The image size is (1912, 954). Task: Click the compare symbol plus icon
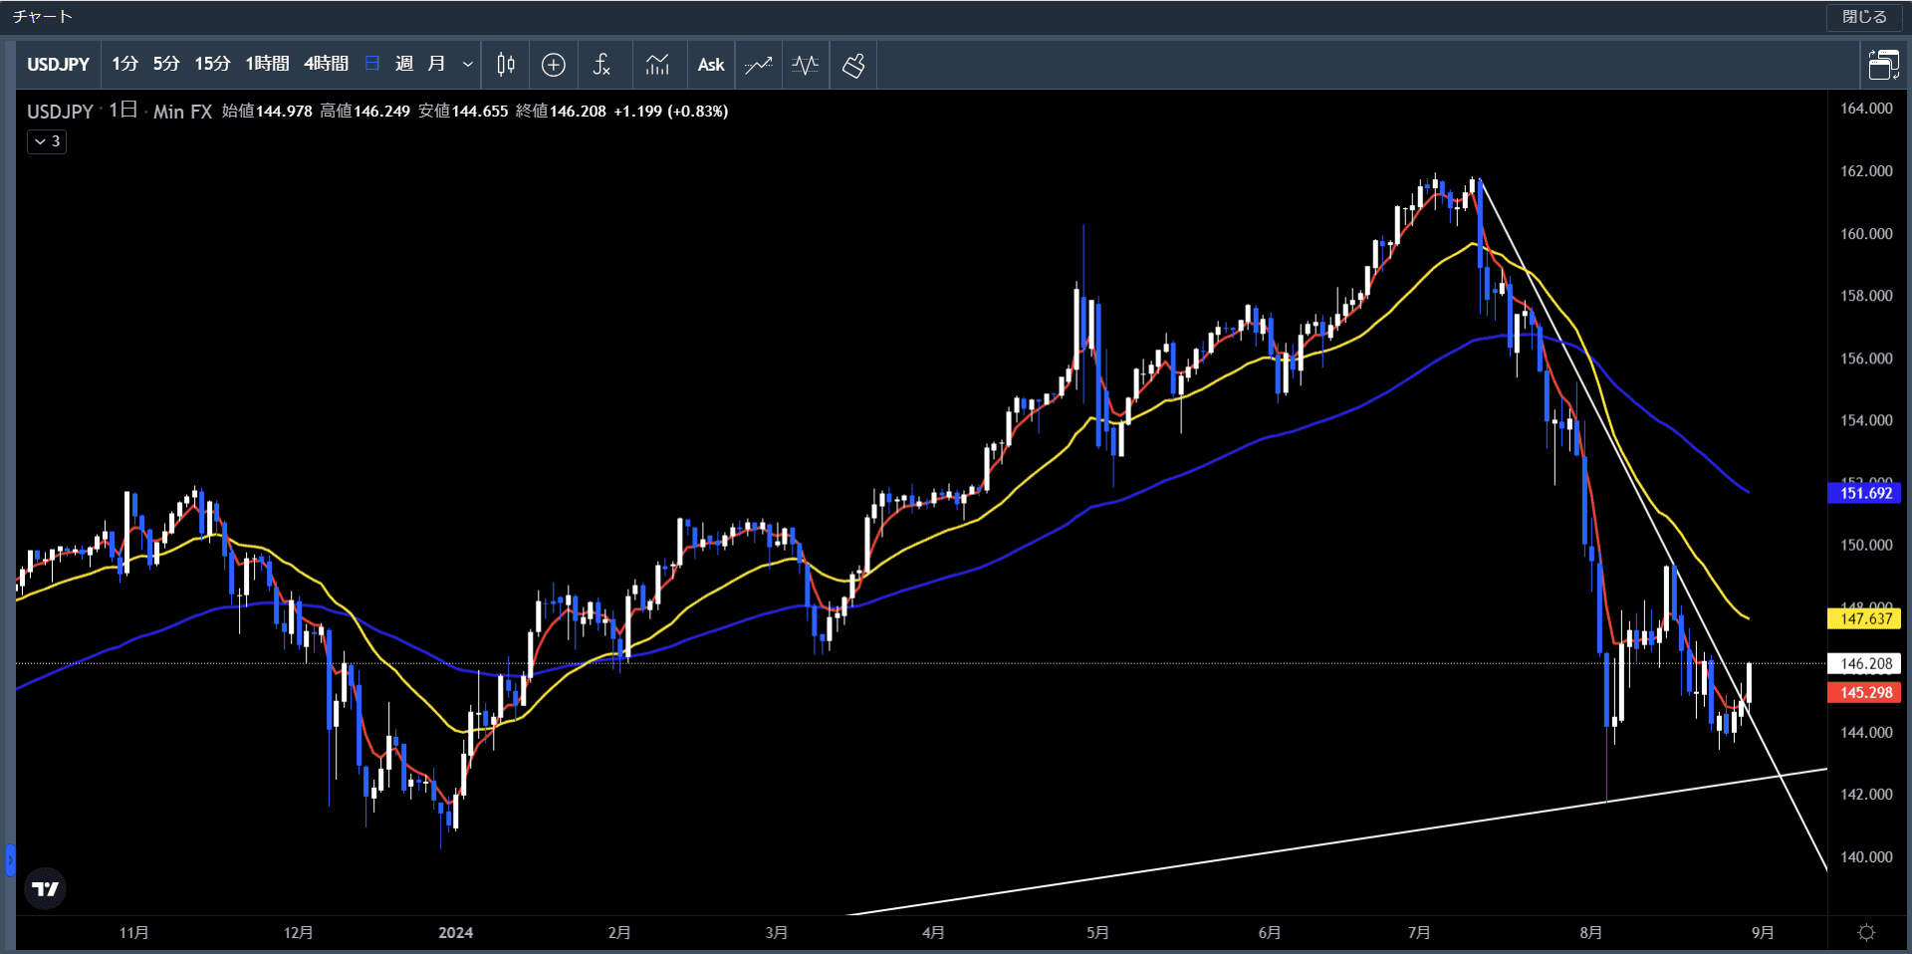pos(554,65)
